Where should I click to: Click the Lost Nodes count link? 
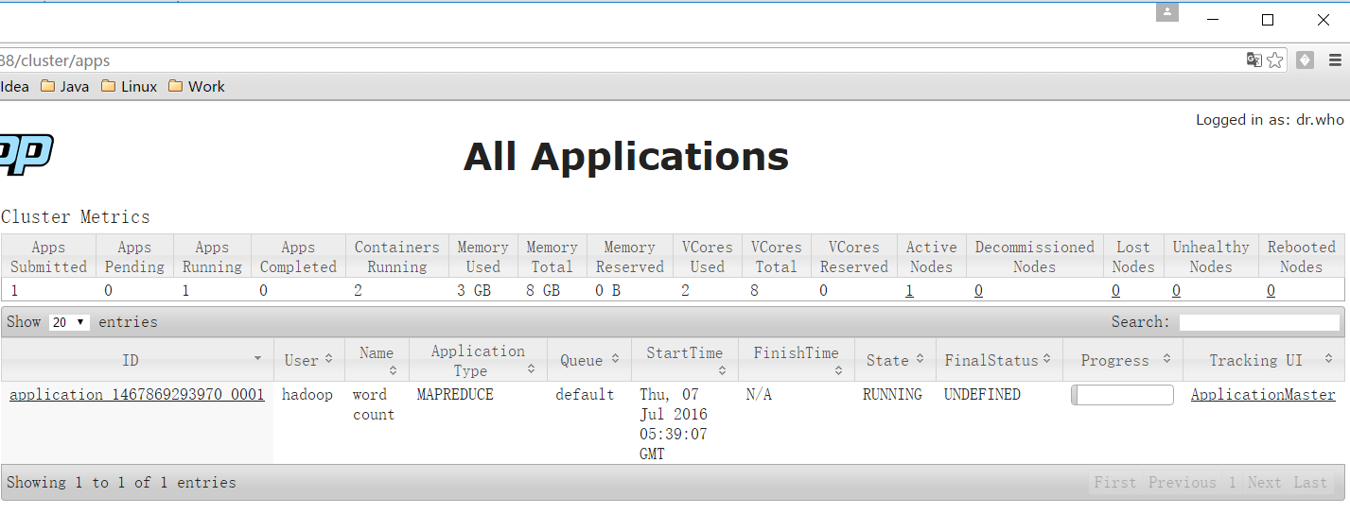1115,291
